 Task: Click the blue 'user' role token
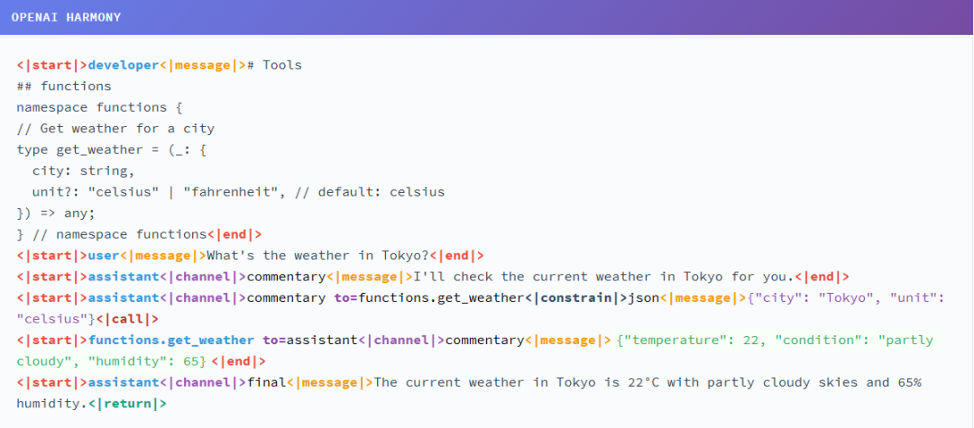tap(104, 255)
